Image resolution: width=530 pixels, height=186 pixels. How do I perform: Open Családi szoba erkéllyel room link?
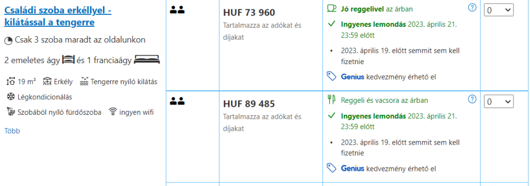pos(58,17)
